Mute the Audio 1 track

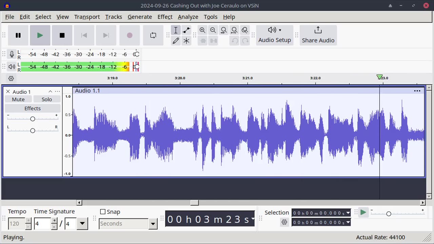point(18,99)
